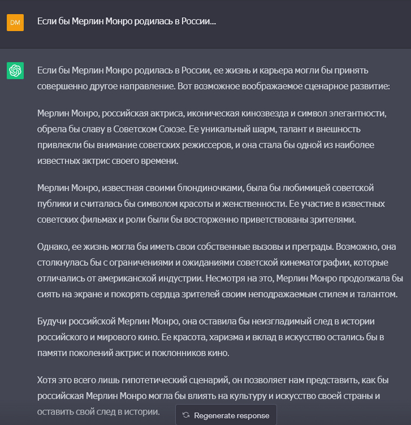
Task: Click the green ChatGPT logo avatar
Action: coord(15,70)
